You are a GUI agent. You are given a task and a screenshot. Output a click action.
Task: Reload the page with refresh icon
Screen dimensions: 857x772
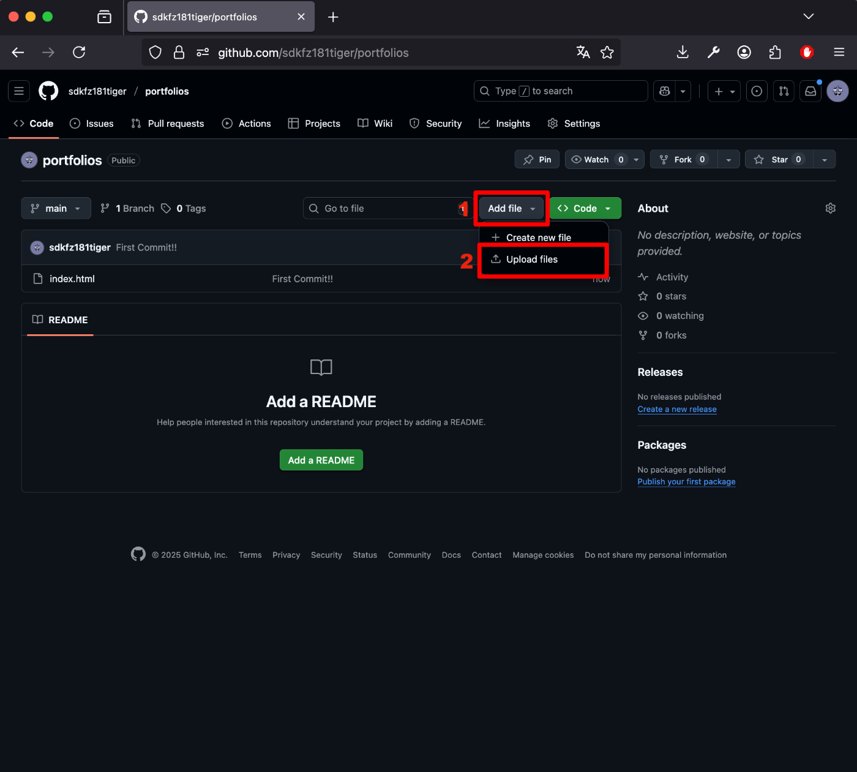coord(79,53)
